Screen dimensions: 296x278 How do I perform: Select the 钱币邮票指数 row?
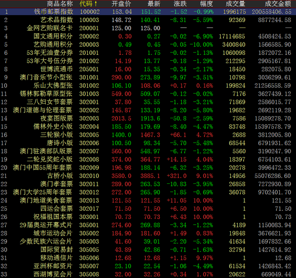[148, 12]
